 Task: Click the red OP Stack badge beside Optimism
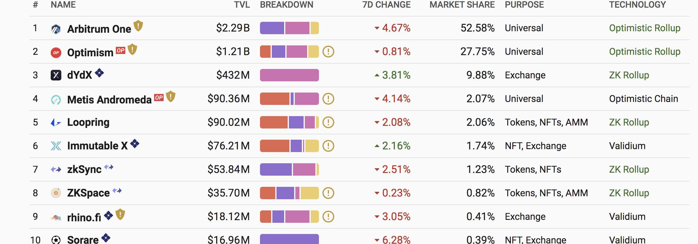(x=121, y=50)
